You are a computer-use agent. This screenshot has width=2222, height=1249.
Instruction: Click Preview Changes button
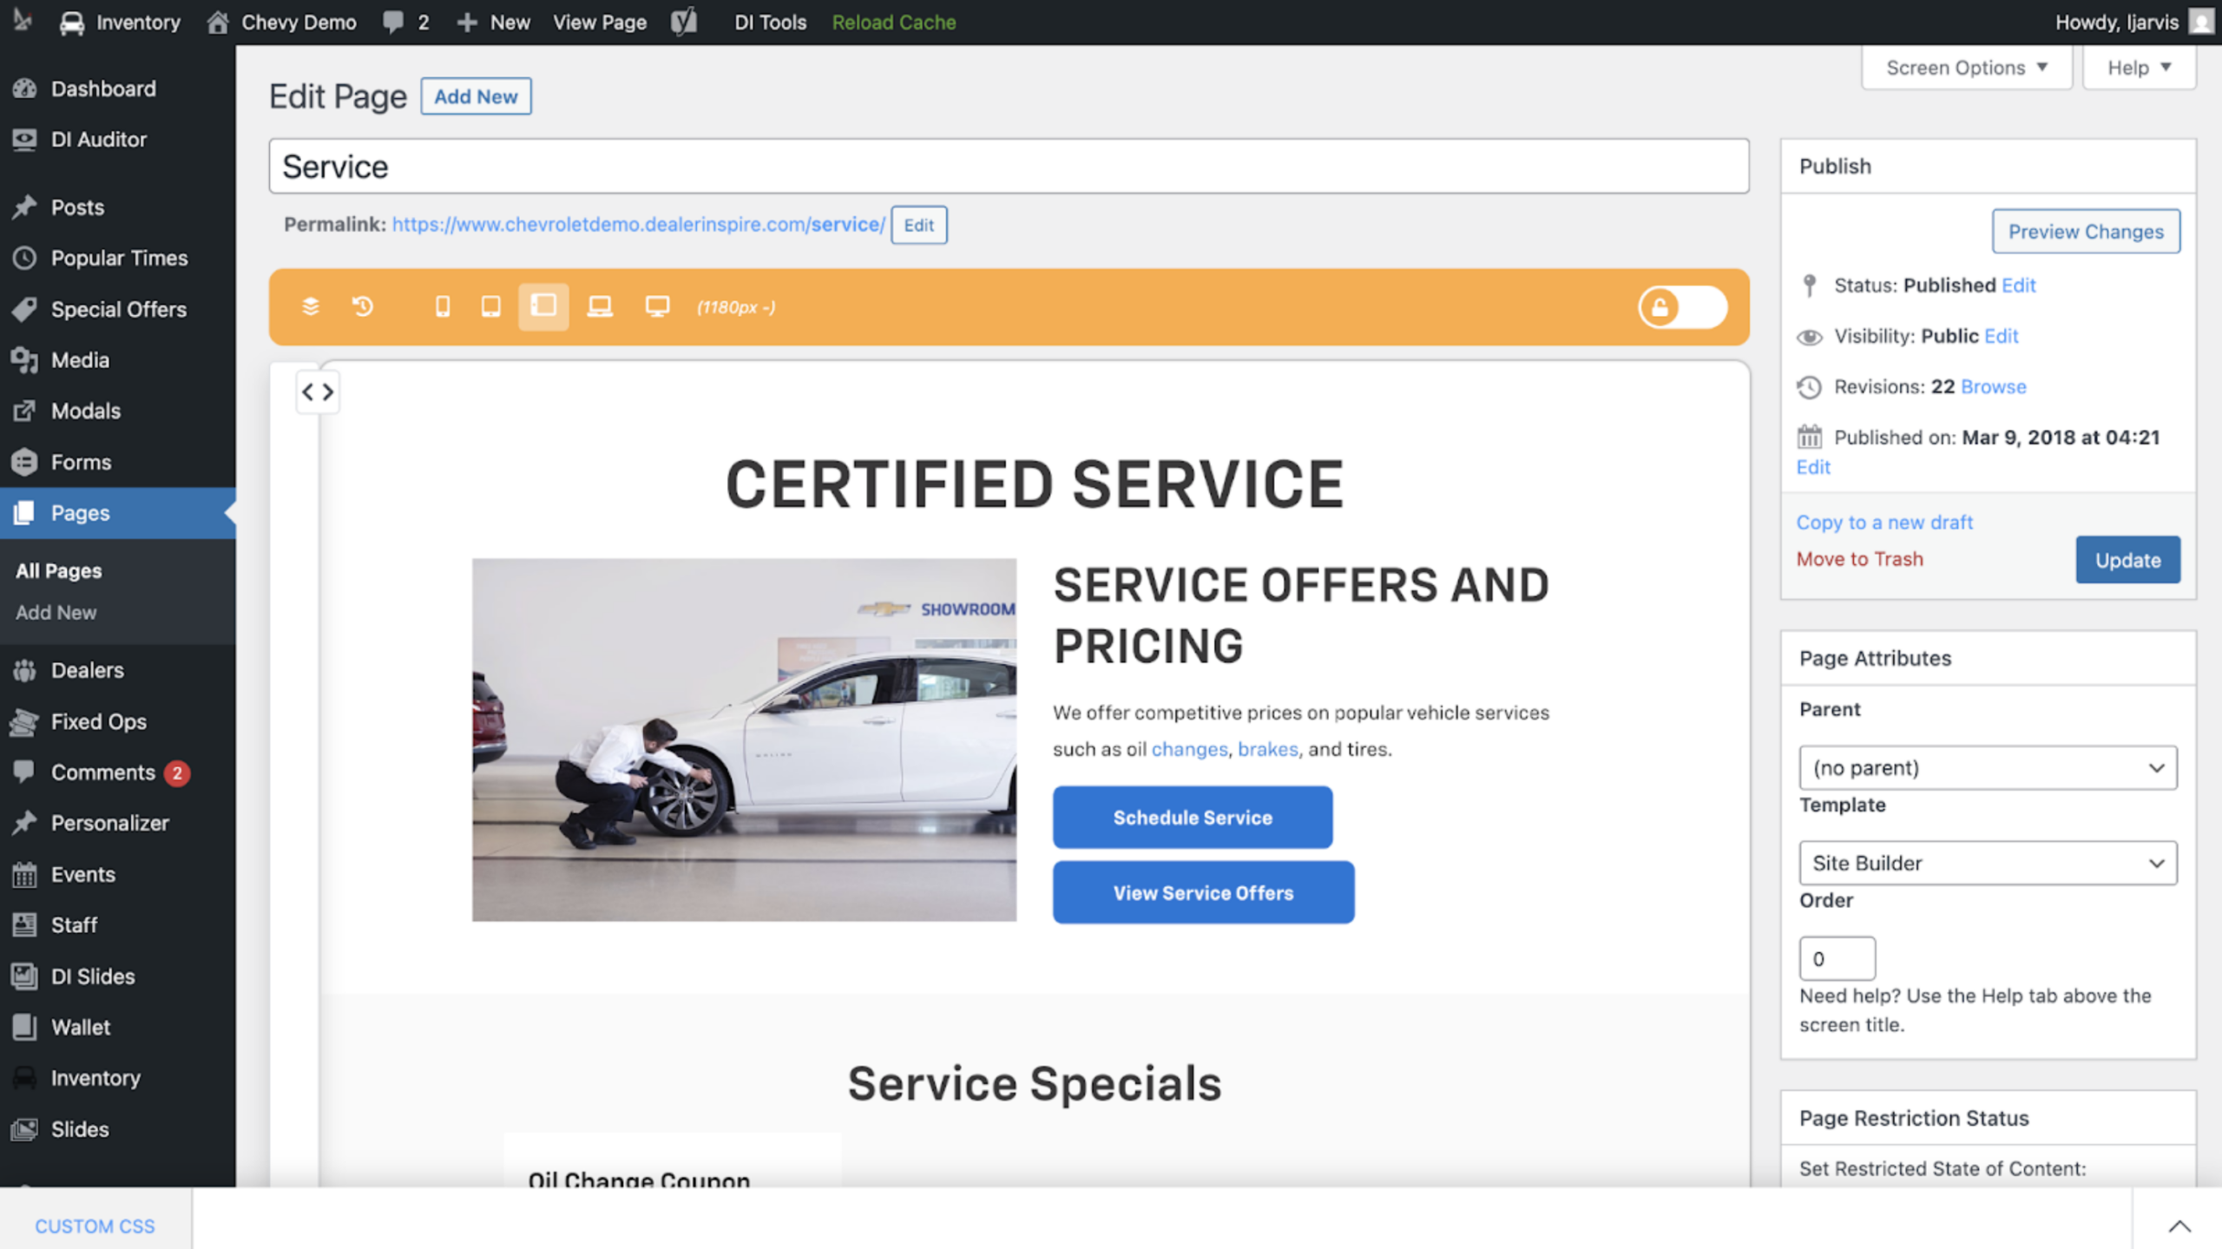click(2086, 232)
